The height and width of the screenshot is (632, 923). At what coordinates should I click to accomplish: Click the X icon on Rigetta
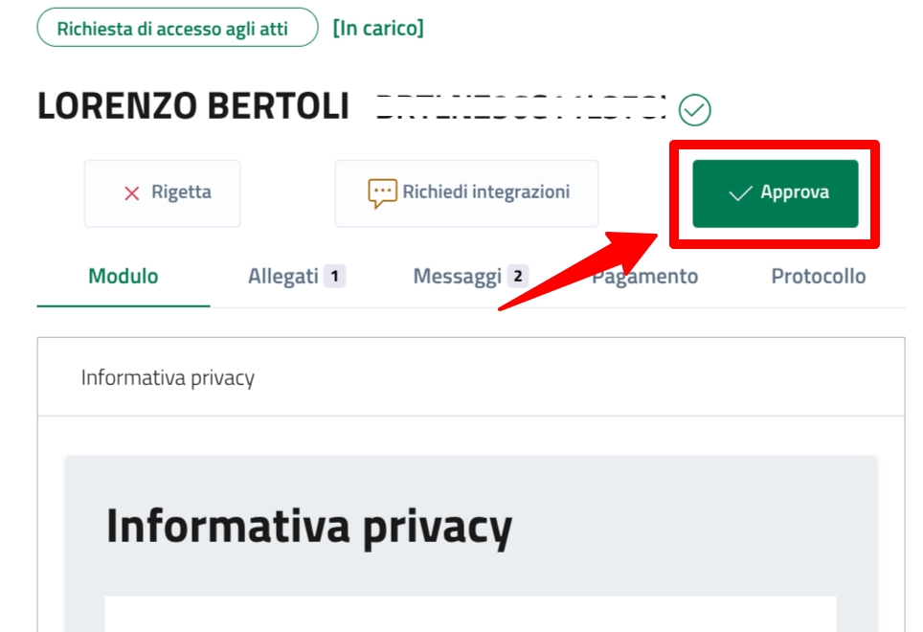click(132, 193)
